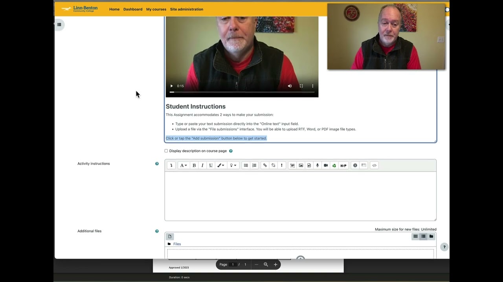This screenshot has height=282, width=503.
Task: Open the Files folder breadcrumb link
Action: (177, 244)
